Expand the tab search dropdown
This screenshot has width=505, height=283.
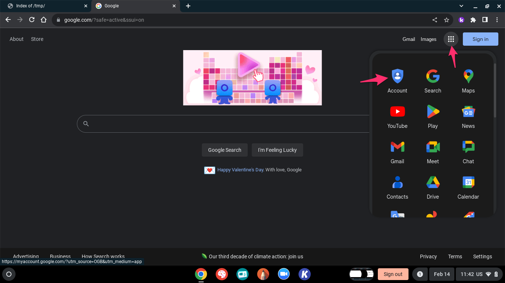(461, 6)
